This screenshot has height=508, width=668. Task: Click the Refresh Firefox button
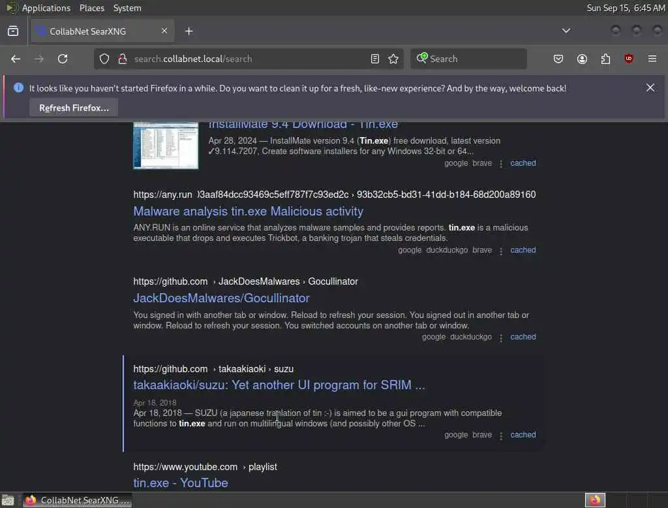(74, 108)
